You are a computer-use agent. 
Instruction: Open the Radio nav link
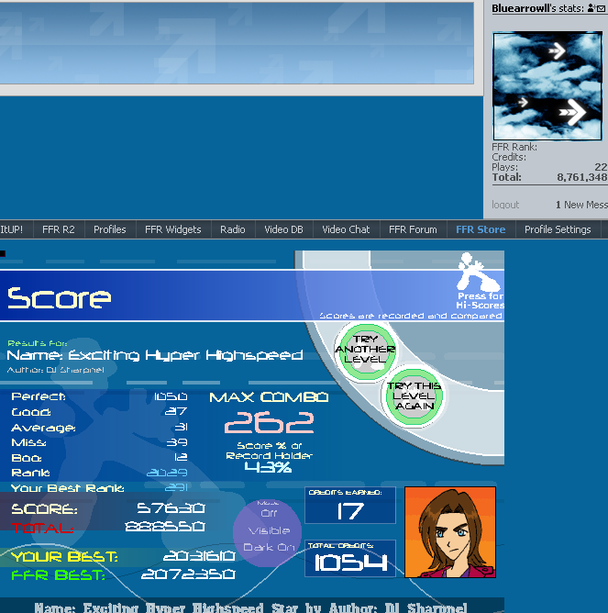click(x=233, y=229)
